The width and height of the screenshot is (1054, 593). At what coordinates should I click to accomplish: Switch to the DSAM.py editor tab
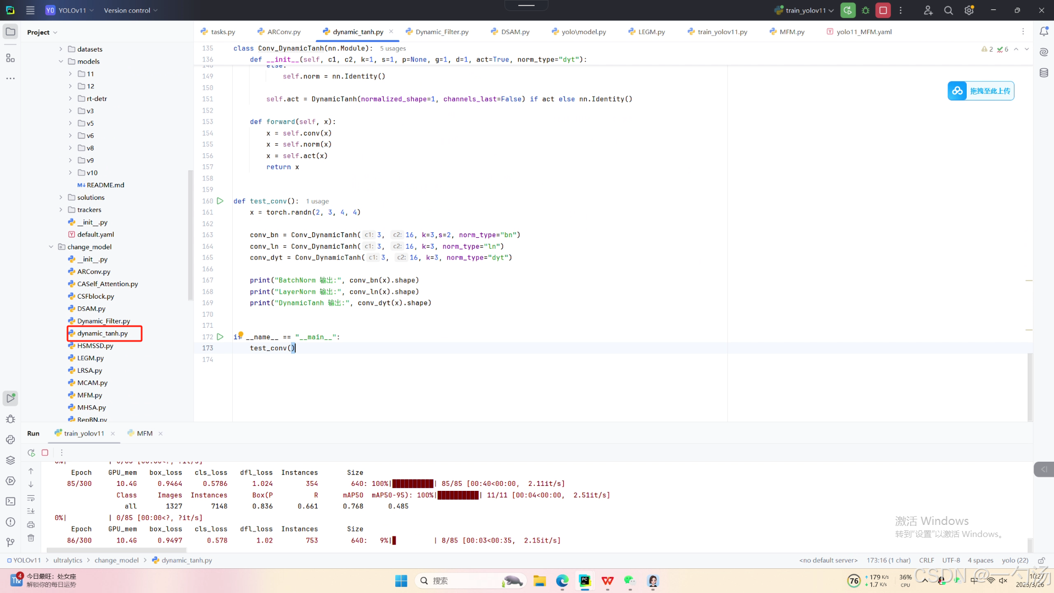point(514,32)
